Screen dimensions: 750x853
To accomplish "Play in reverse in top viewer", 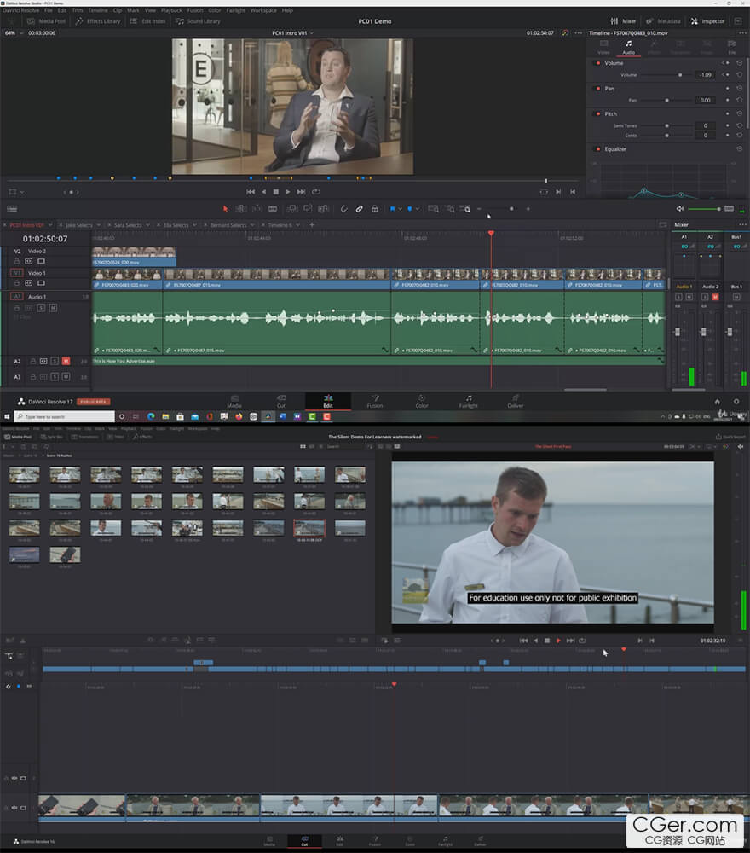I will 264,192.
